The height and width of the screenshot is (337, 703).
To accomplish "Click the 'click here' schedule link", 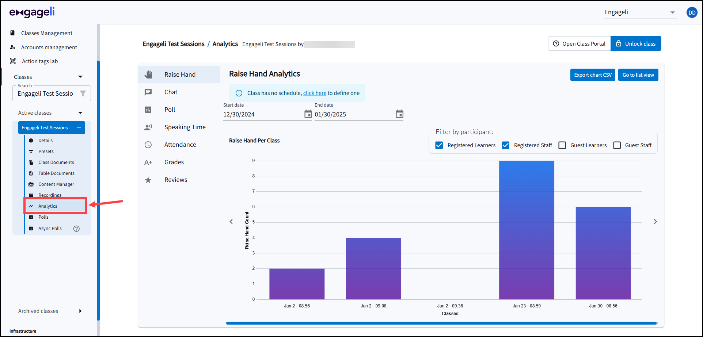I will point(315,93).
